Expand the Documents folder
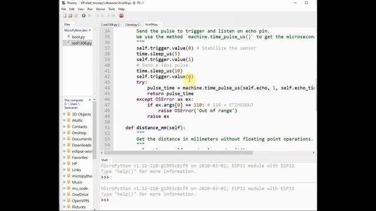Screen dimensions: 376x211 coord(64,139)
